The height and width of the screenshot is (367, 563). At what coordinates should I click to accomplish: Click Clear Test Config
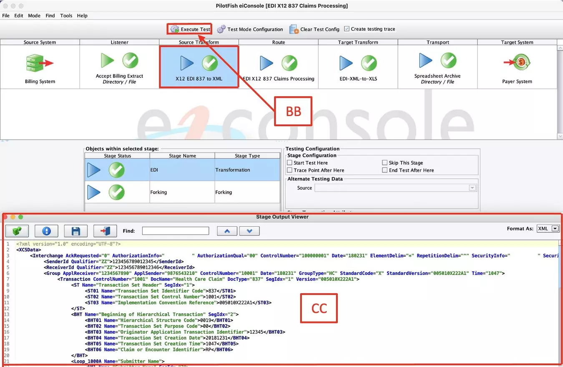click(314, 29)
